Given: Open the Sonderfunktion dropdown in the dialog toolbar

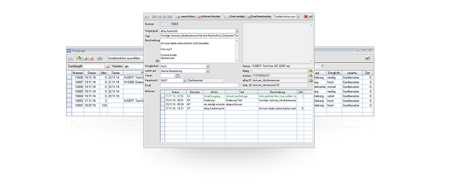Looking at the screenshot, I should coord(298,17).
